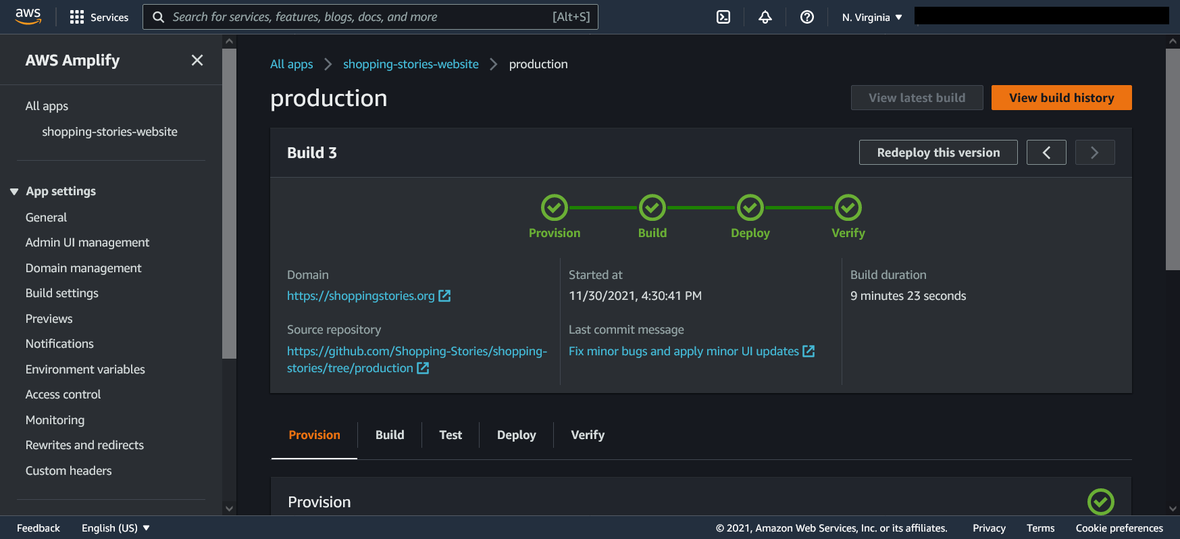The image size is (1180, 539).
Task: Click the Feedback footer link
Action: coord(39,528)
